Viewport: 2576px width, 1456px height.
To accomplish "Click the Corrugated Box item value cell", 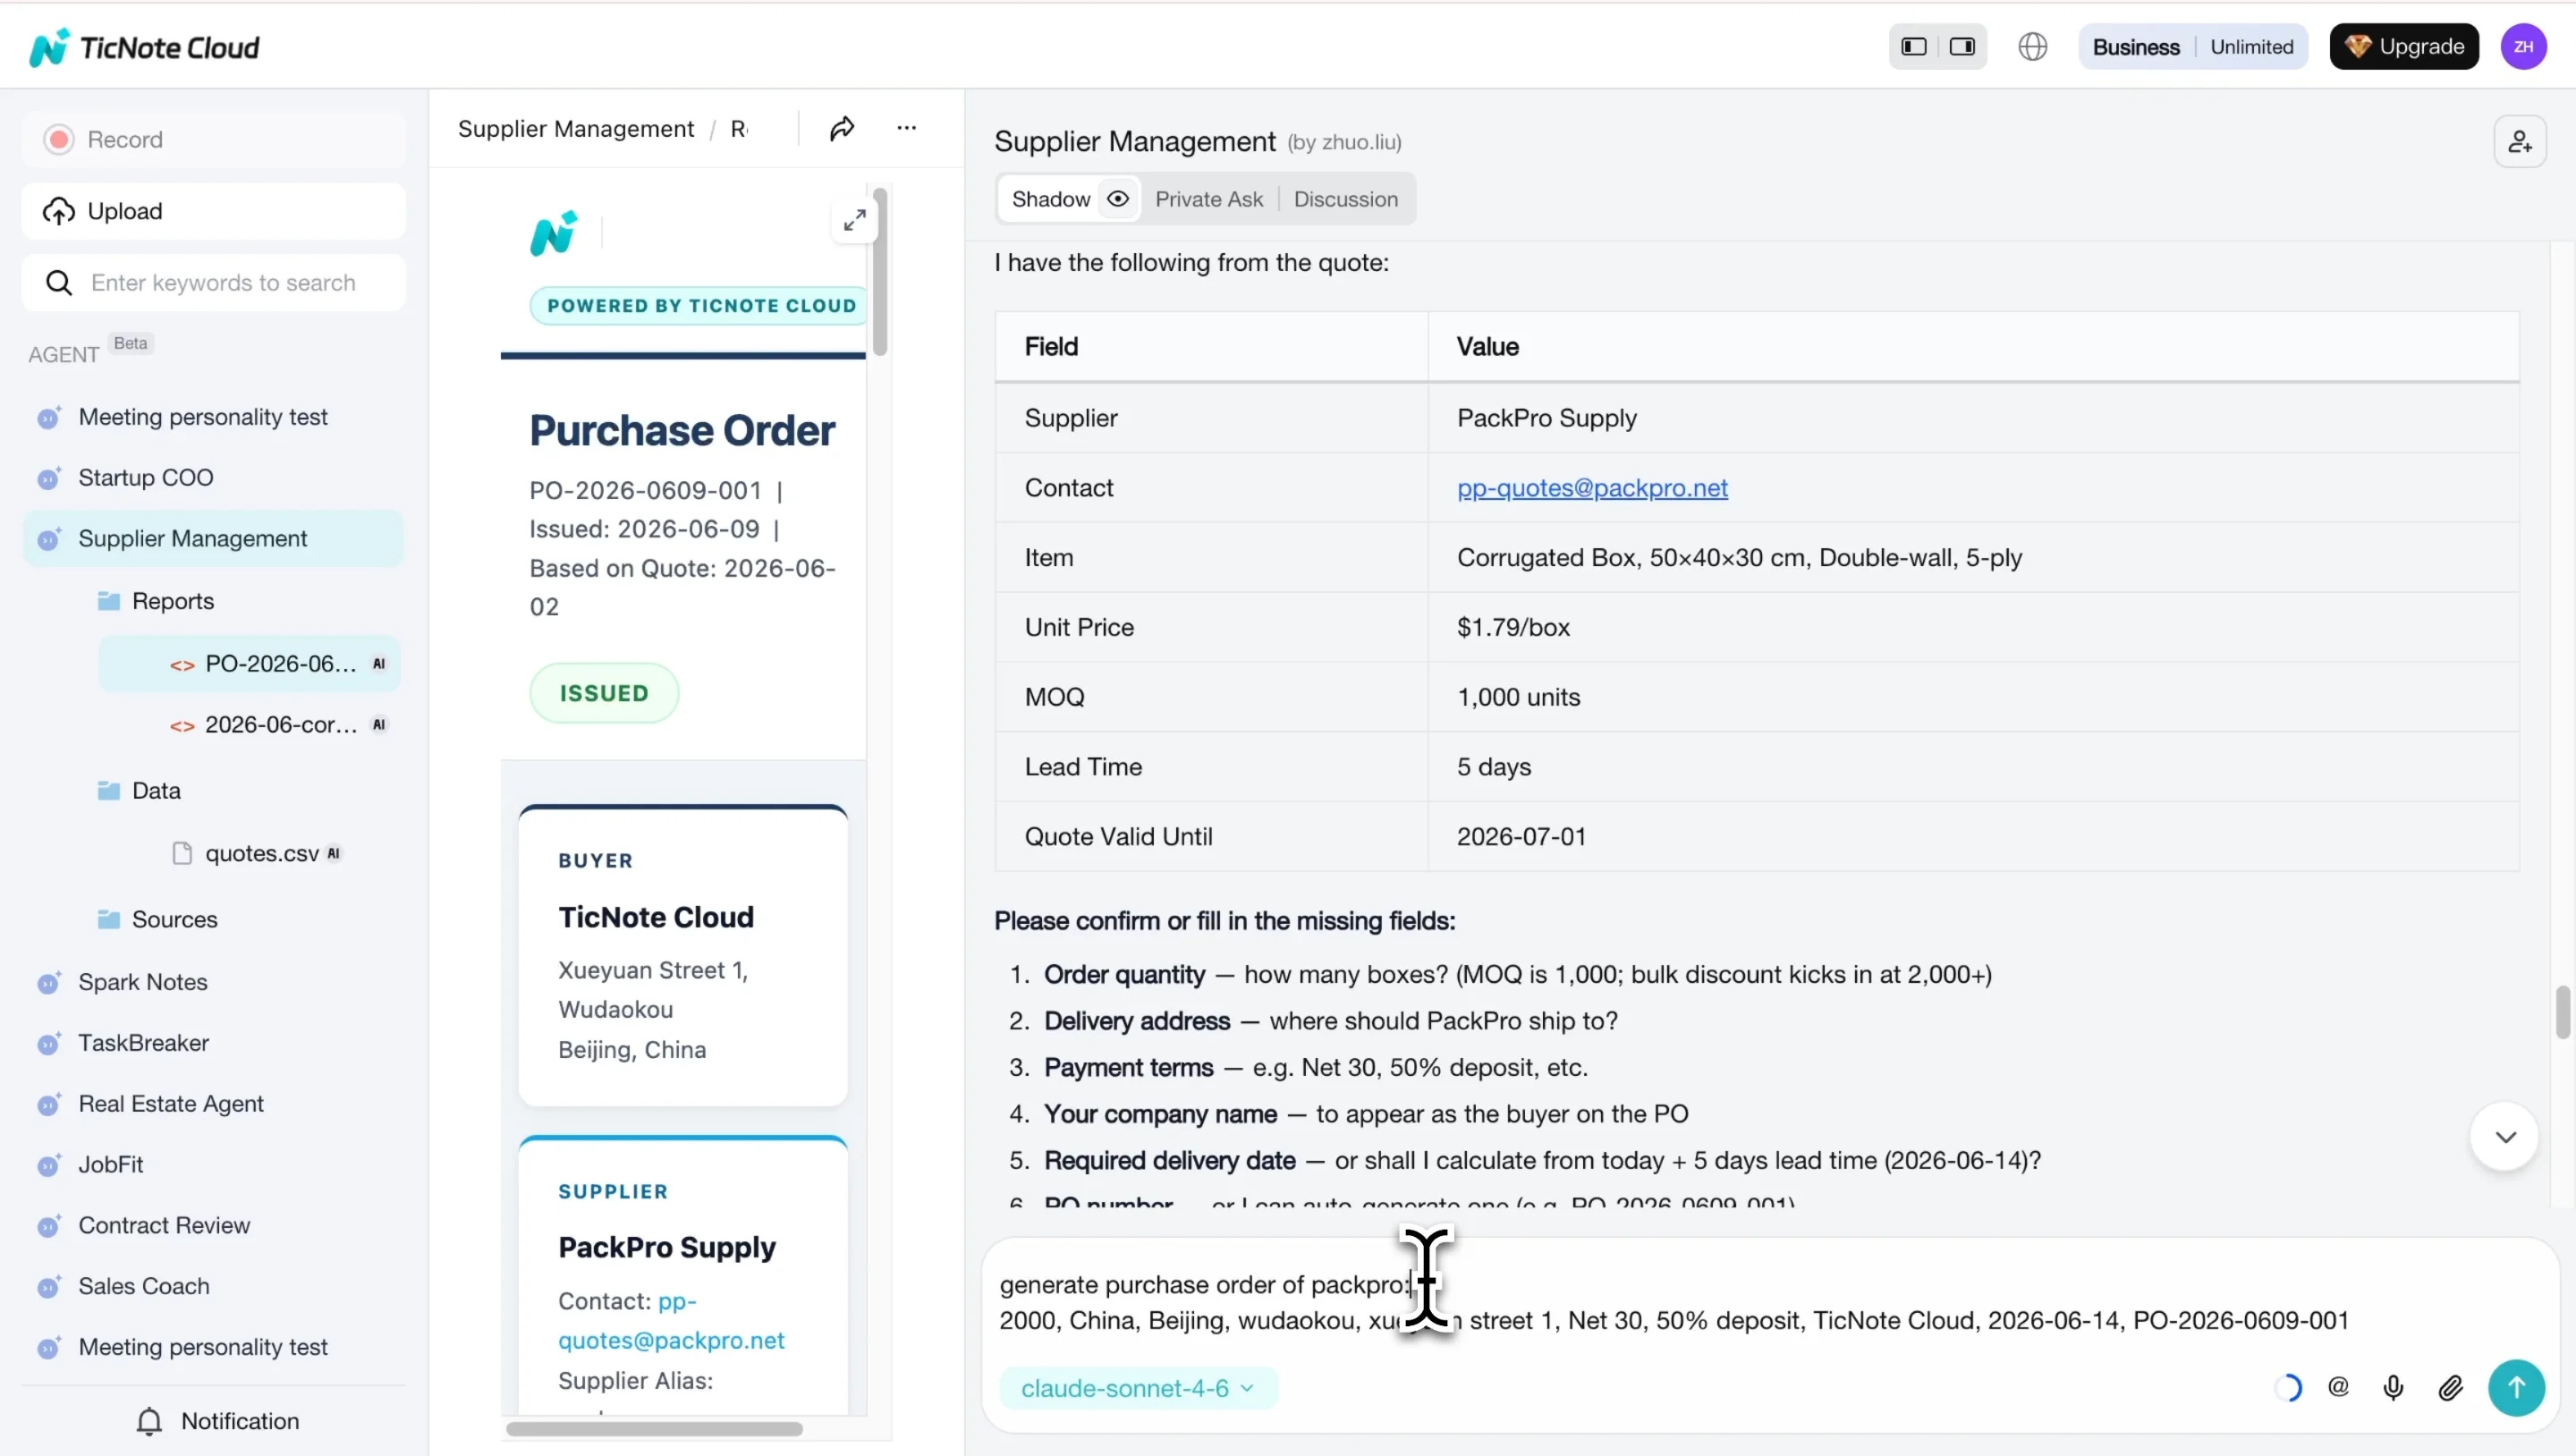I will 1973,558.
